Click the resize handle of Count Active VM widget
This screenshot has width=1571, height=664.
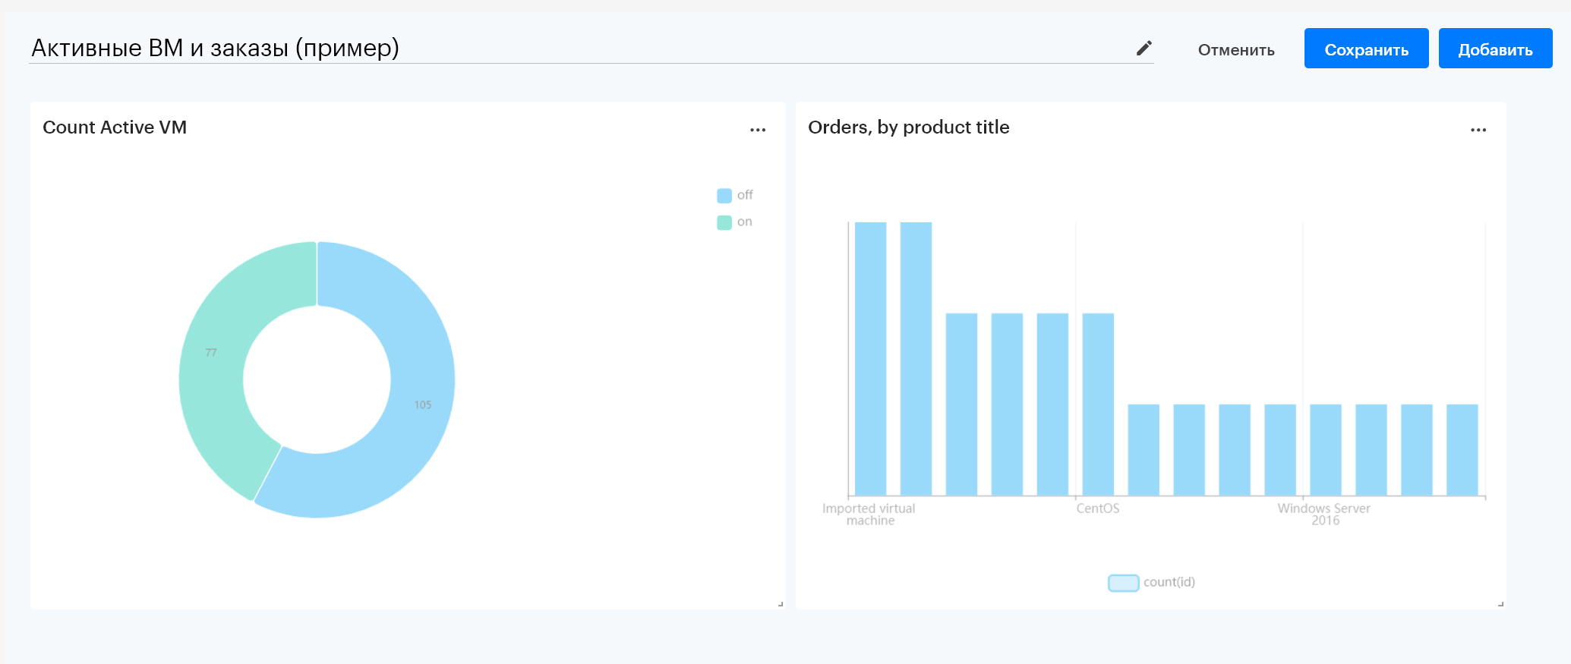(x=781, y=604)
